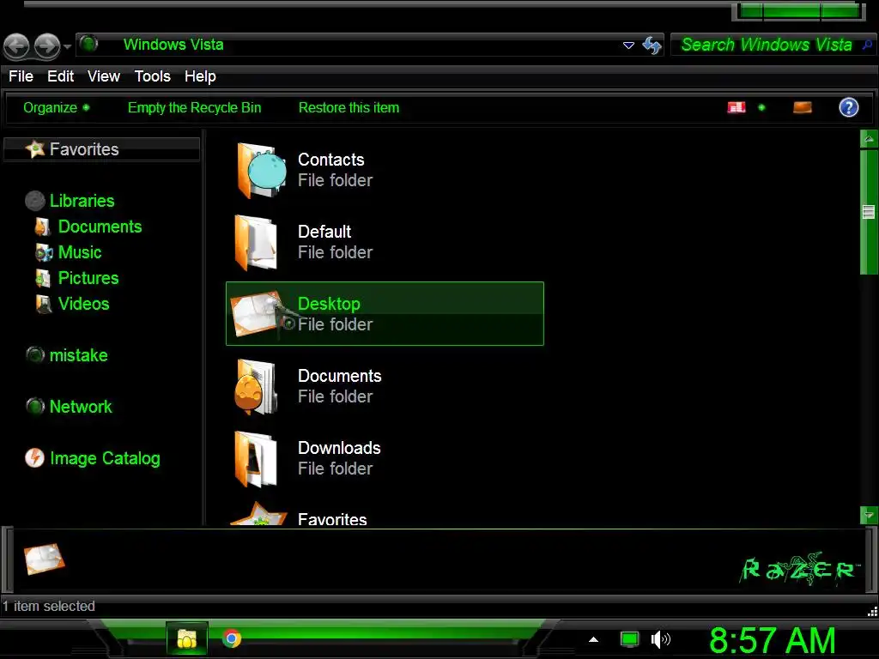
Task: Click the change view icon
Action: pos(736,107)
